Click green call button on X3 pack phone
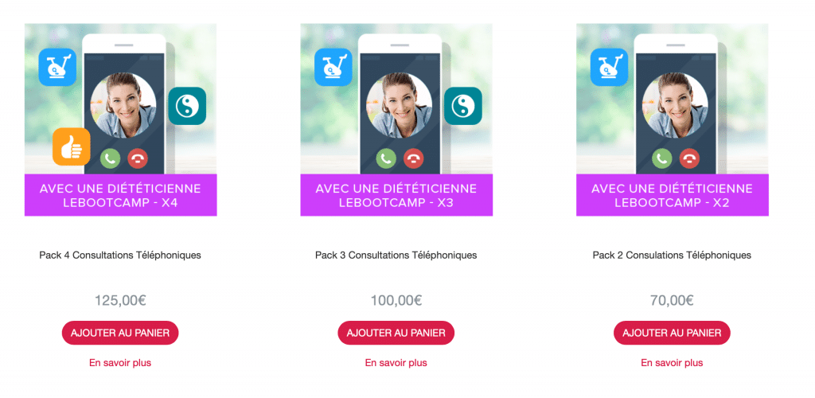This screenshot has height=398, width=815. [x=386, y=158]
